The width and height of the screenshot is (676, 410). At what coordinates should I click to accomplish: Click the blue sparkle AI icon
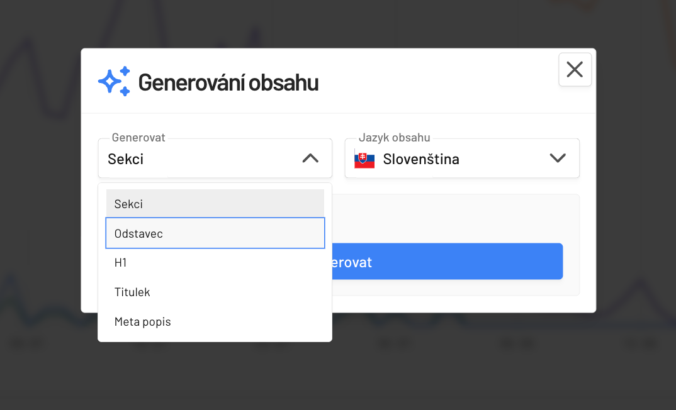(114, 82)
